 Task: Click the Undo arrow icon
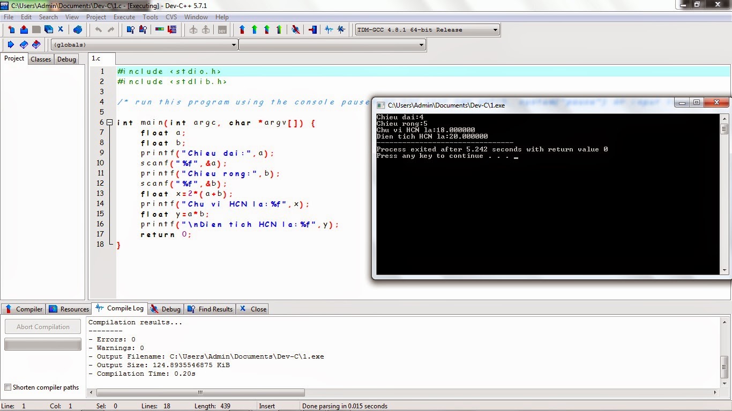coord(99,30)
